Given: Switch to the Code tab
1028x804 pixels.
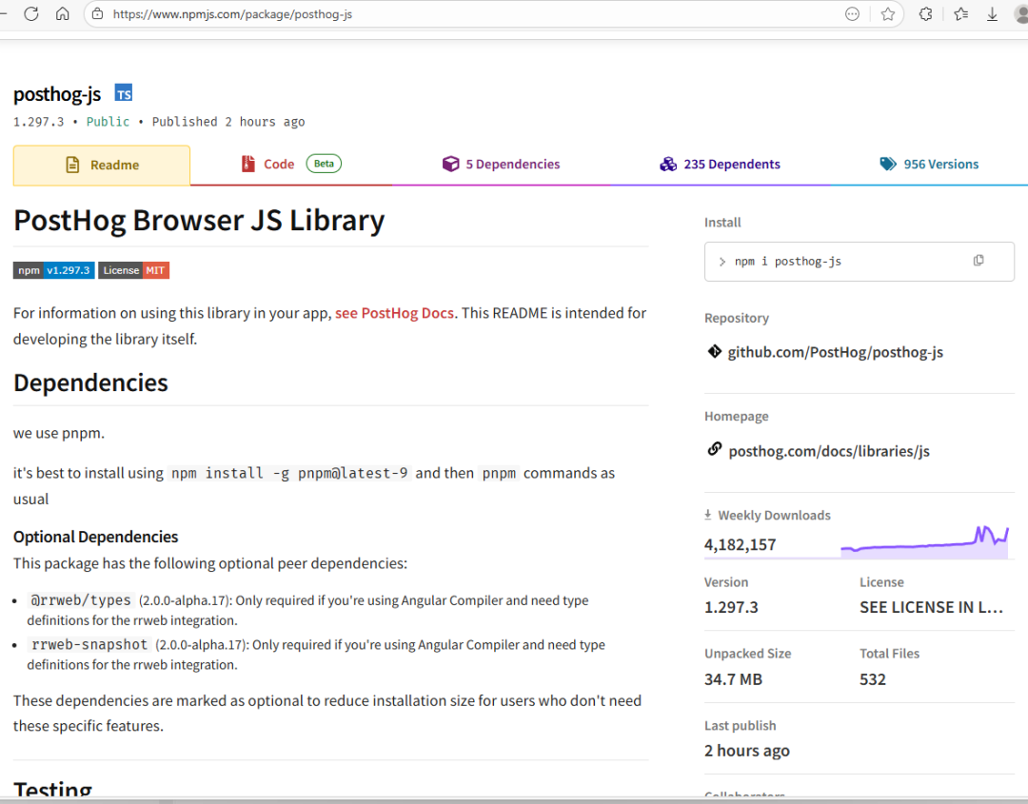Looking at the screenshot, I should click(291, 164).
